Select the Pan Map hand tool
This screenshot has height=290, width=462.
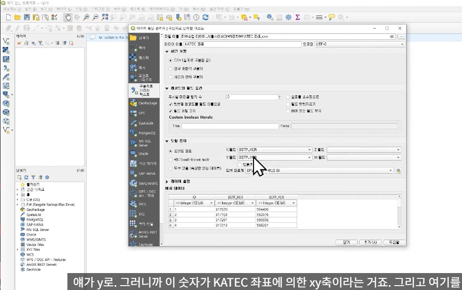tap(68, 17)
